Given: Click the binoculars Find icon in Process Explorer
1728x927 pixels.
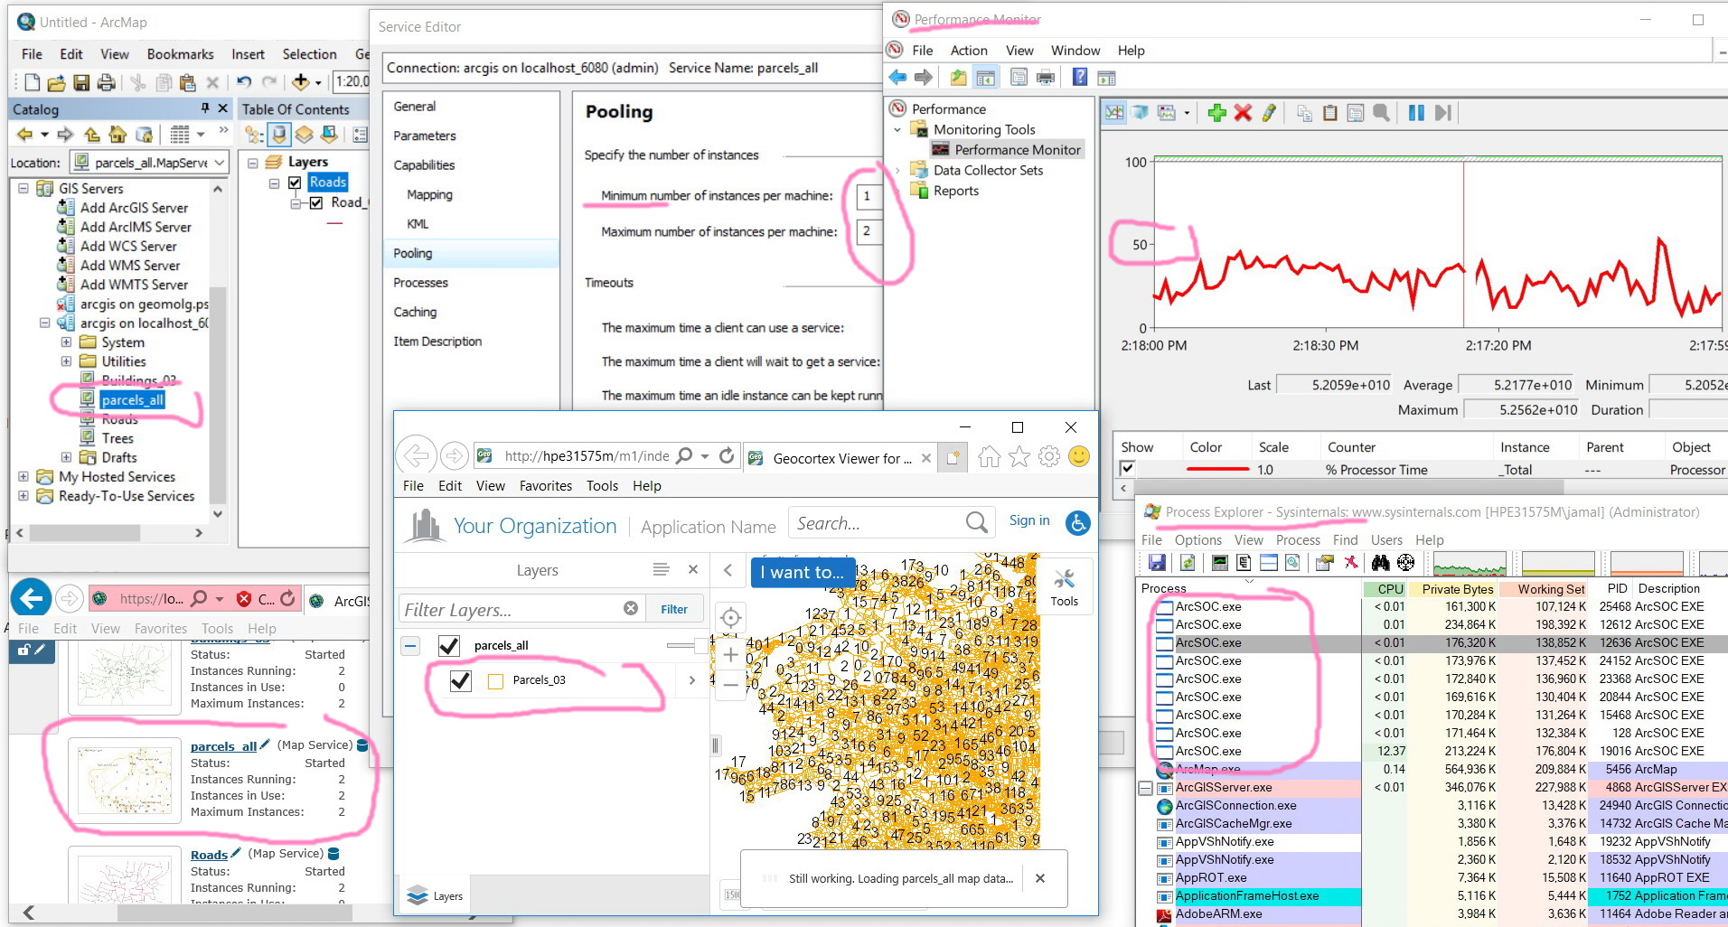Looking at the screenshot, I should 1380,563.
